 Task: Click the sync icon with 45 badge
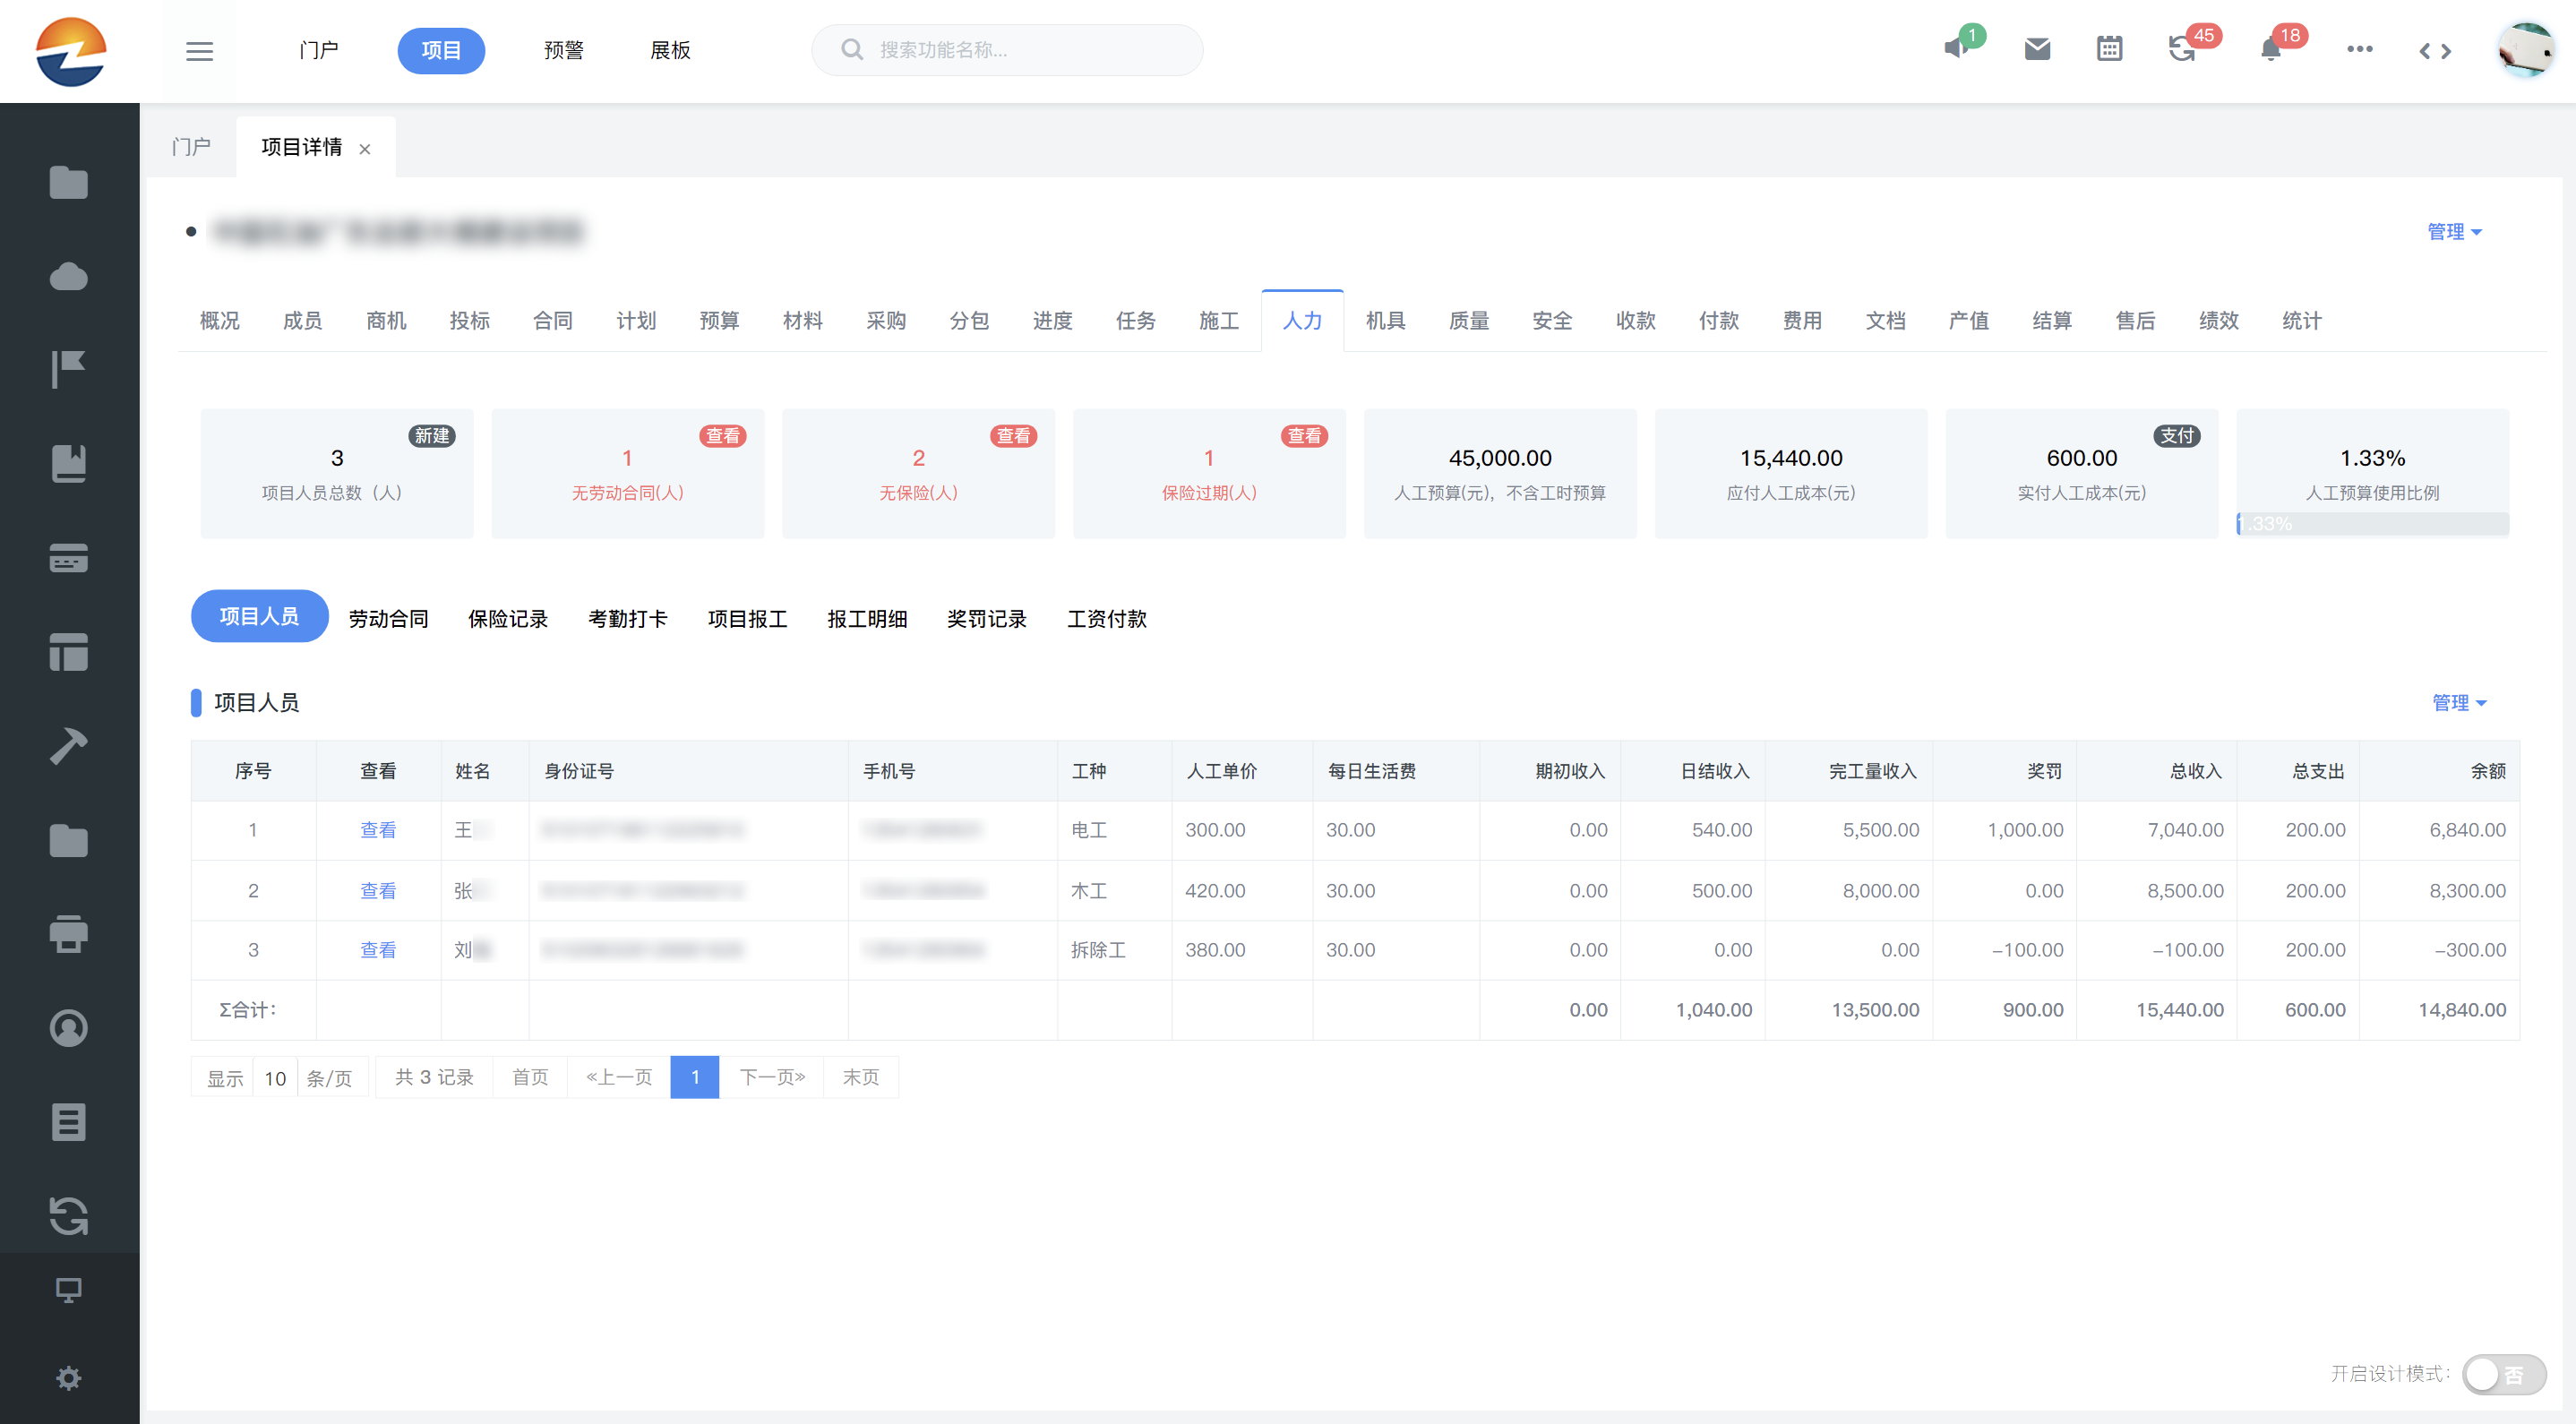coord(2181,49)
